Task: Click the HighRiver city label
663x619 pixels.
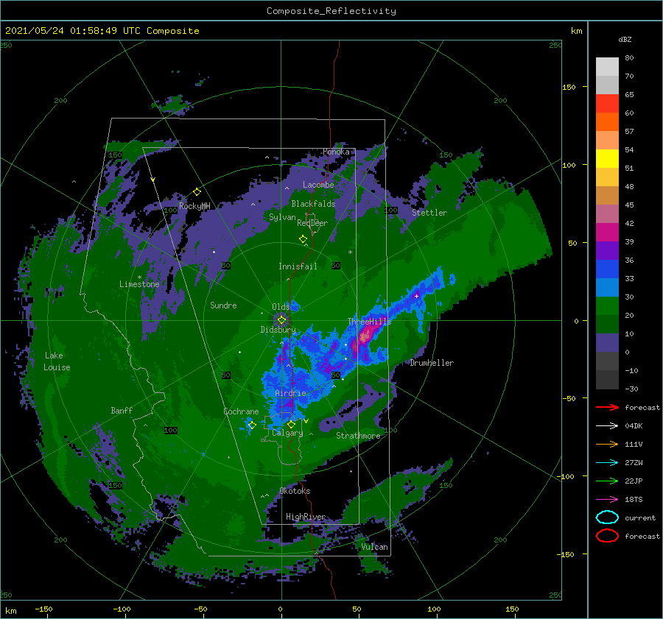Action: pyautogui.click(x=306, y=517)
